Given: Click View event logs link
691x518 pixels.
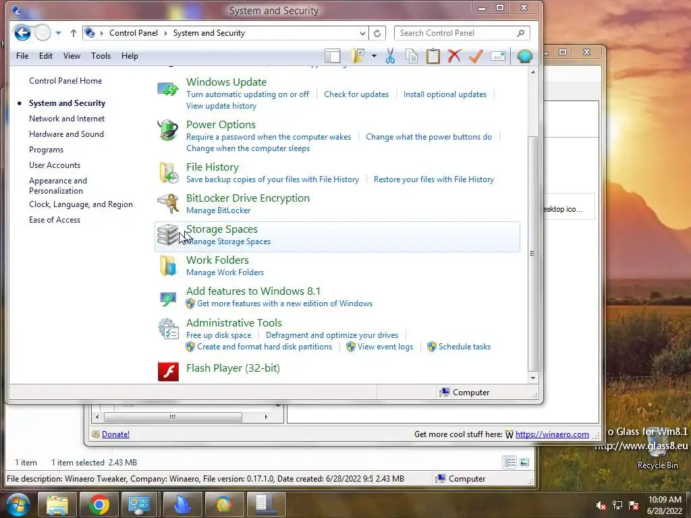Looking at the screenshot, I should [385, 347].
